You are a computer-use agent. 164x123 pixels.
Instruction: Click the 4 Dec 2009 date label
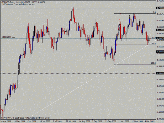[150, 121]
